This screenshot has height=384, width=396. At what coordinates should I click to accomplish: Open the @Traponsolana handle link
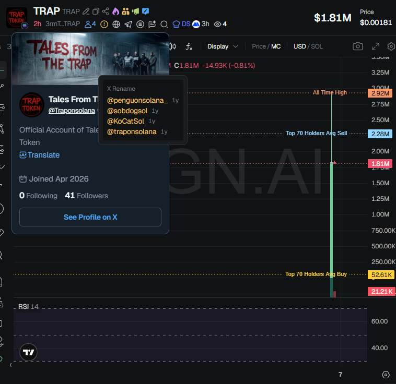click(x=72, y=111)
